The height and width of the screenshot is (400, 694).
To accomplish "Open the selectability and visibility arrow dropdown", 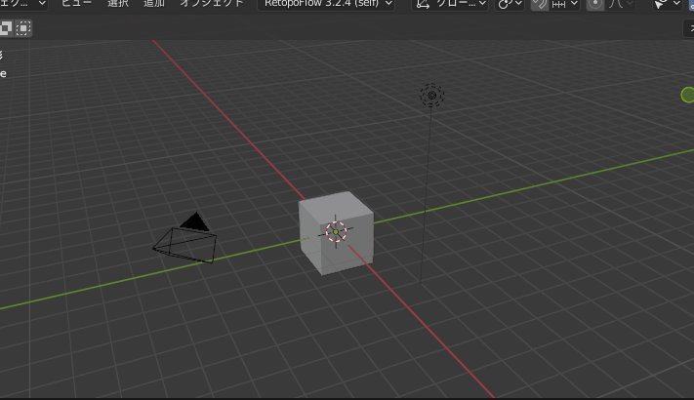I will pyautogui.click(x=668, y=4).
